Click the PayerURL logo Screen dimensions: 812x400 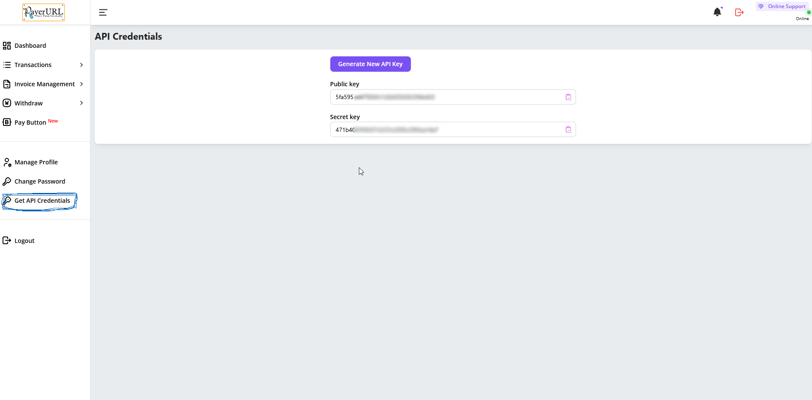tap(44, 12)
